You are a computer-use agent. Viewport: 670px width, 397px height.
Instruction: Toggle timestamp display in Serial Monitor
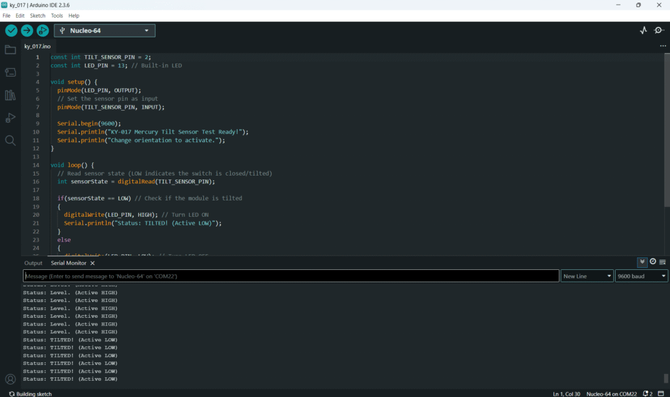653,262
